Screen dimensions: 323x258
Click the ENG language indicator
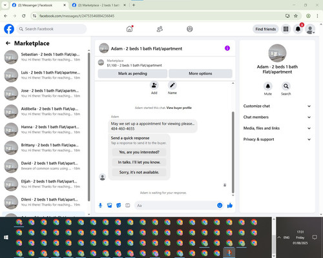tap(286, 237)
